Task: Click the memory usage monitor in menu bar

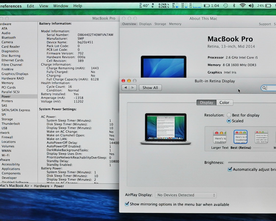Action: point(176,6)
